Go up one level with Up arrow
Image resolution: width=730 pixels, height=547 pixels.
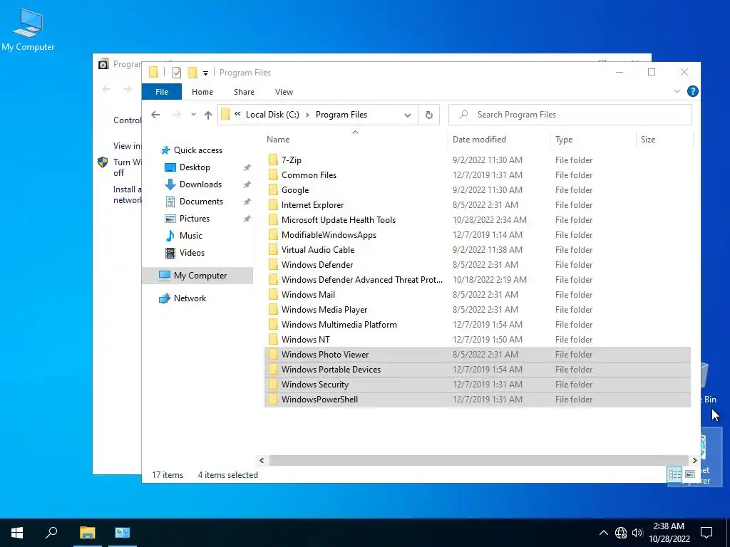[x=208, y=115]
